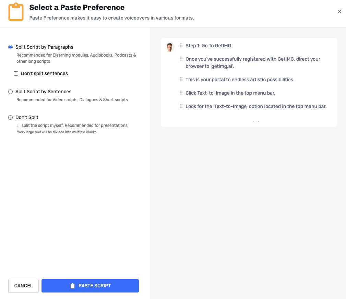Close the Paste Preference dialog
This screenshot has height=299, width=346.
[339, 12]
